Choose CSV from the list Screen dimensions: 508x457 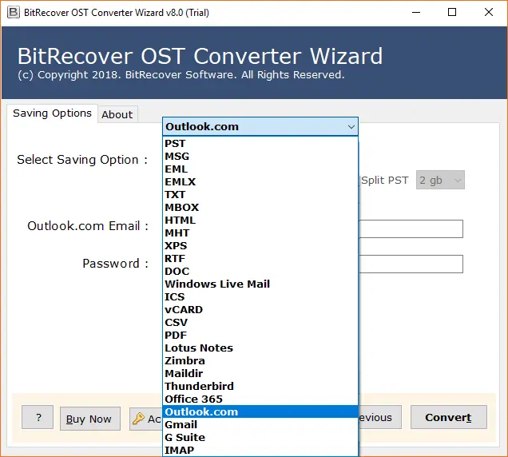click(260, 323)
